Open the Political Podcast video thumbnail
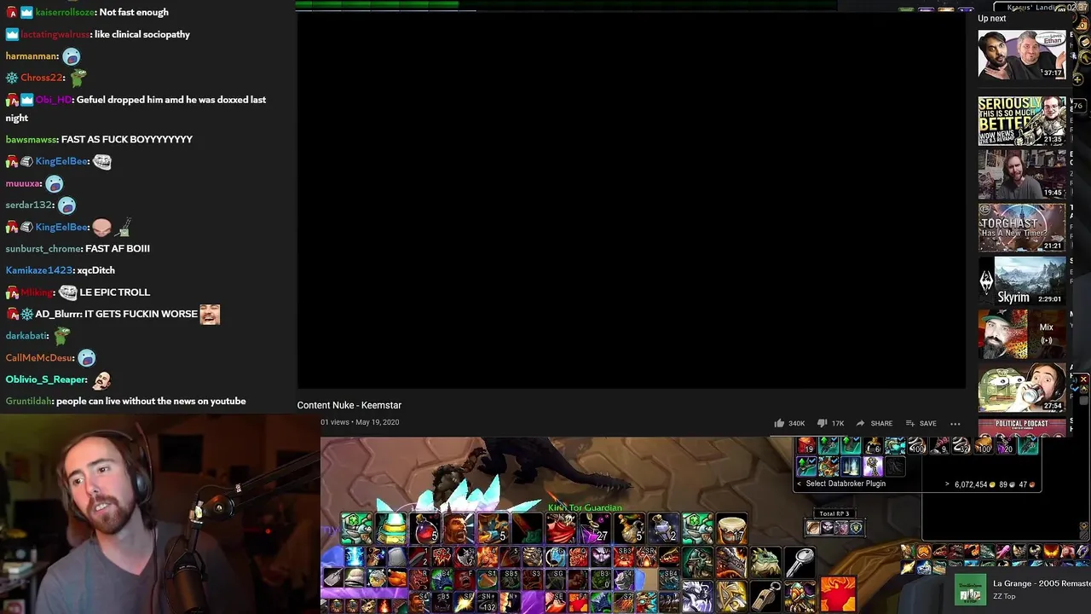 tap(1021, 427)
